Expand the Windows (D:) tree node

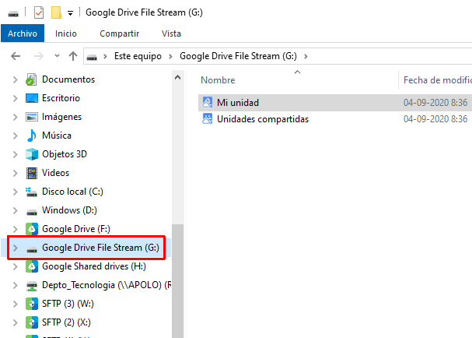(x=16, y=210)
